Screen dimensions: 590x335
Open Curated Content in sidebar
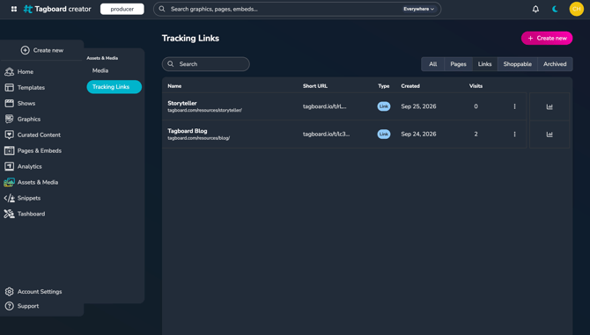pos(33,135)
